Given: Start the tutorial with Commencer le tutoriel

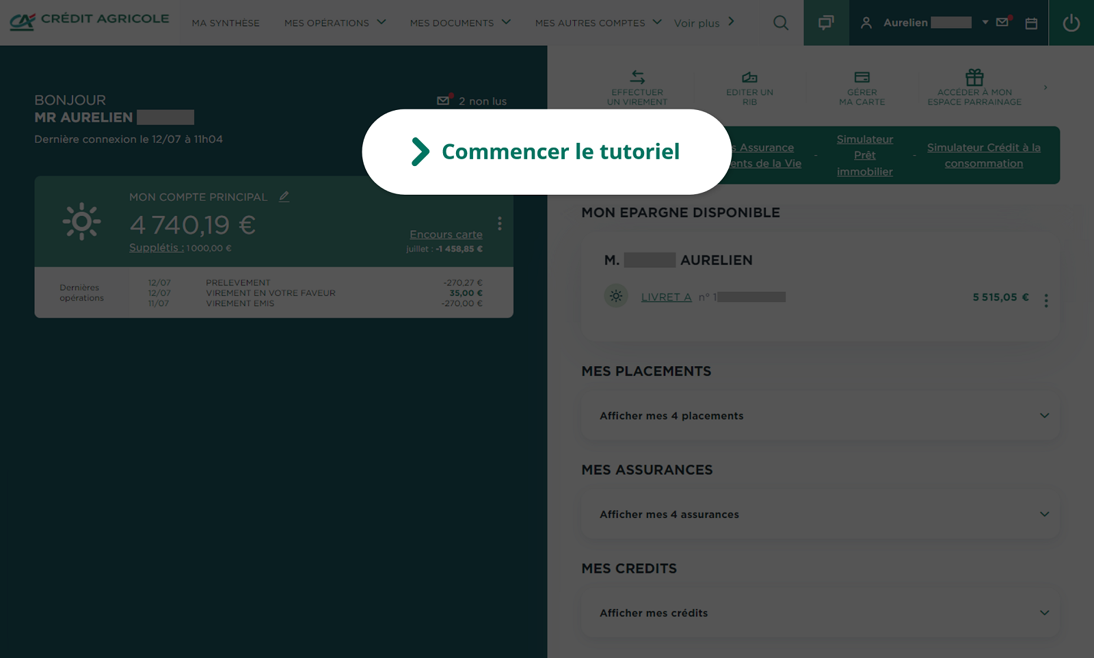Looking at the screenshot, I should point(547,152).
